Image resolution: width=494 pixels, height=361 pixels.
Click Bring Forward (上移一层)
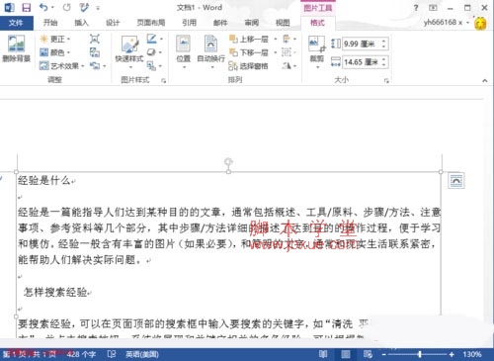[249, 40]
